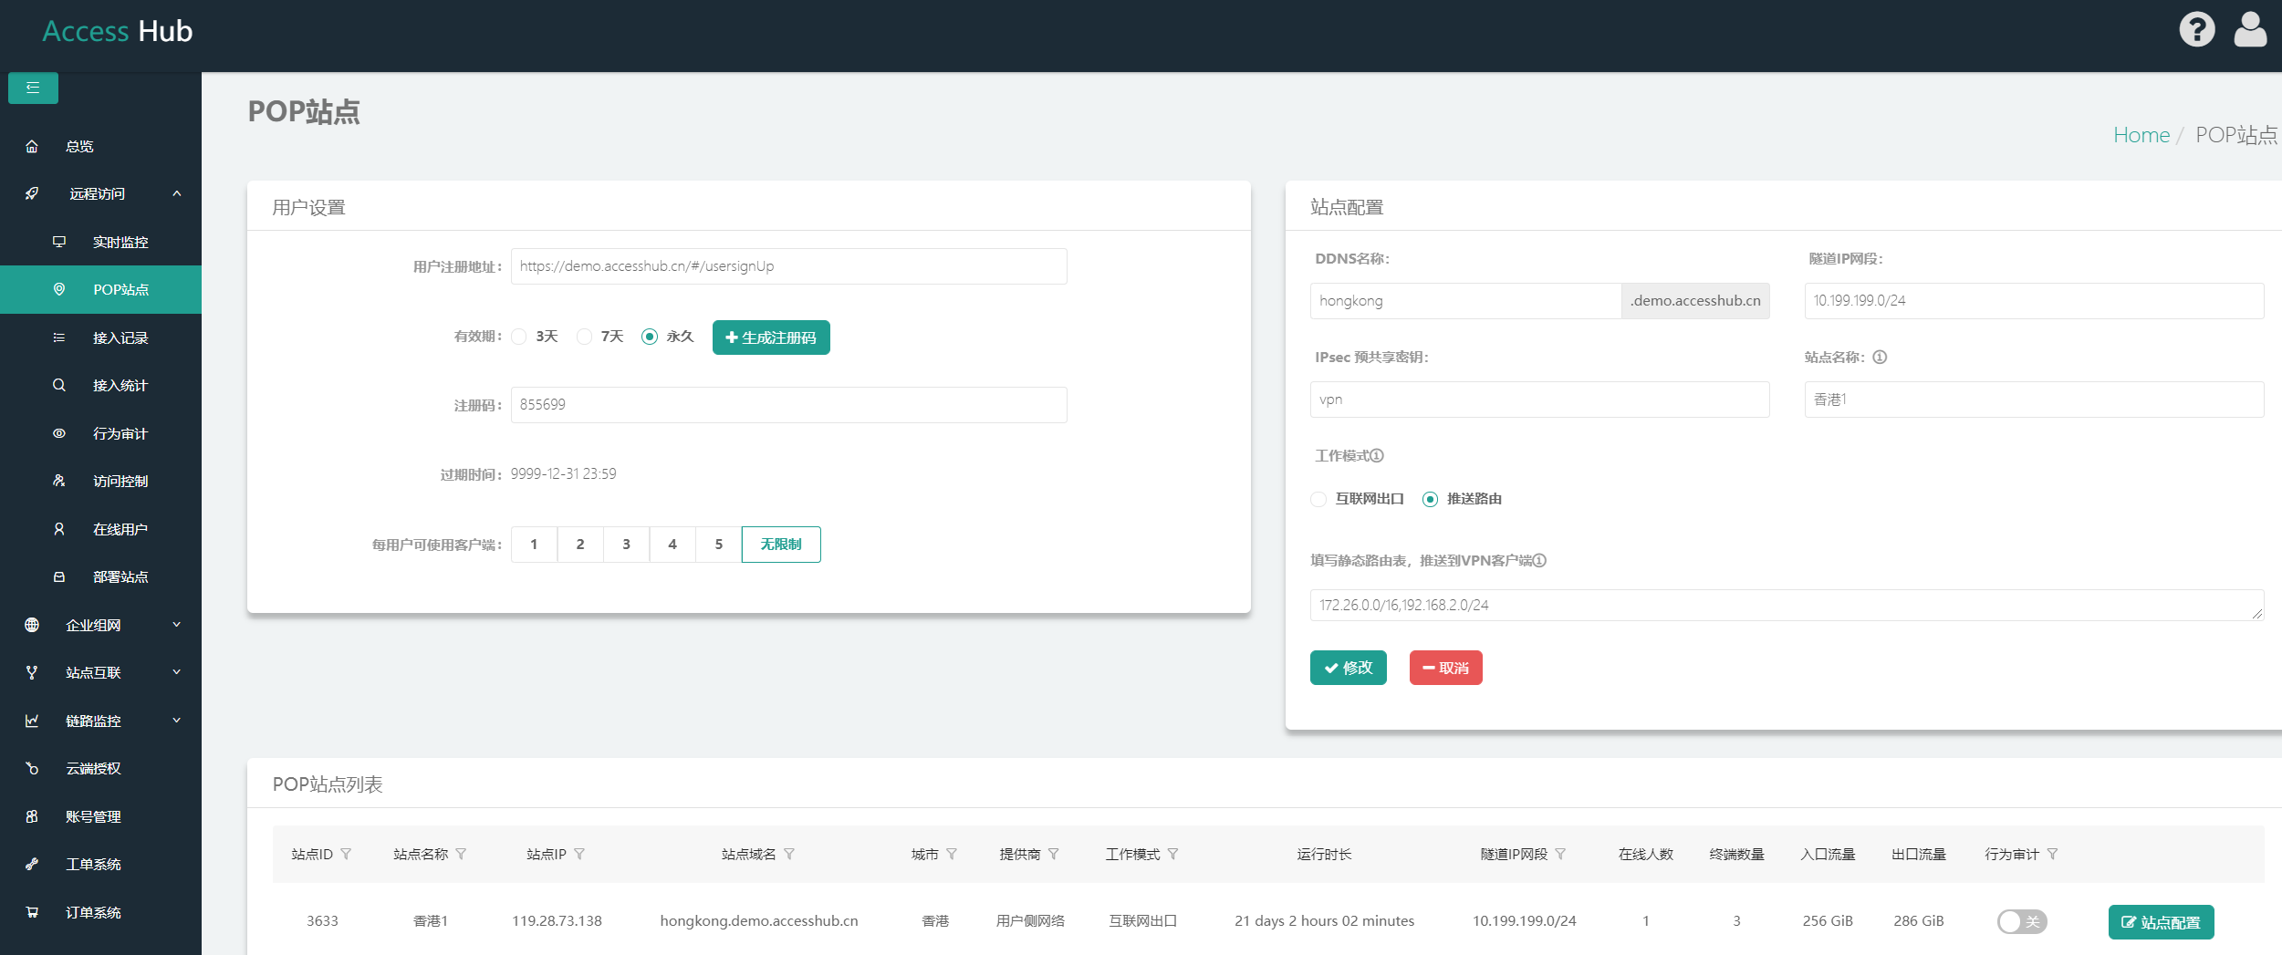Set clients per user to 1
The image size is (2282, 955).
[534, 545]
